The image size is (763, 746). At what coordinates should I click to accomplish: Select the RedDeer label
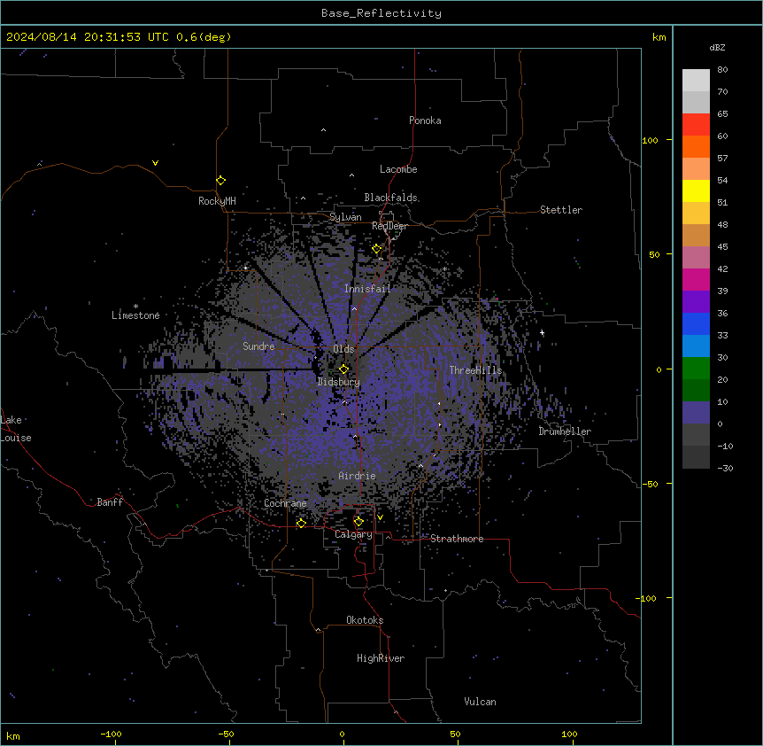[x=389, y=226]
